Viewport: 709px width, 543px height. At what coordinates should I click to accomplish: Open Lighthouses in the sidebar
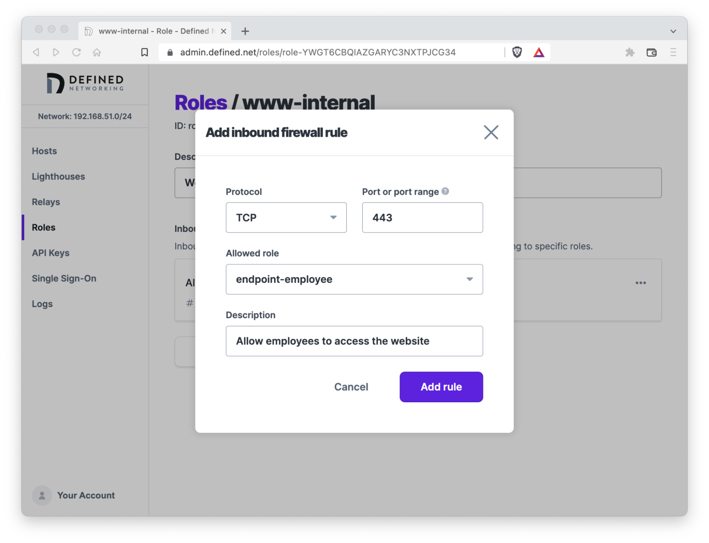pyautogui.click(x=58, y=177)
